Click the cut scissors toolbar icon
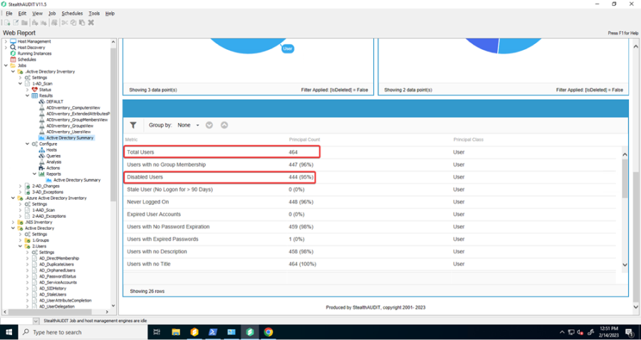 (x=63, y=23)
